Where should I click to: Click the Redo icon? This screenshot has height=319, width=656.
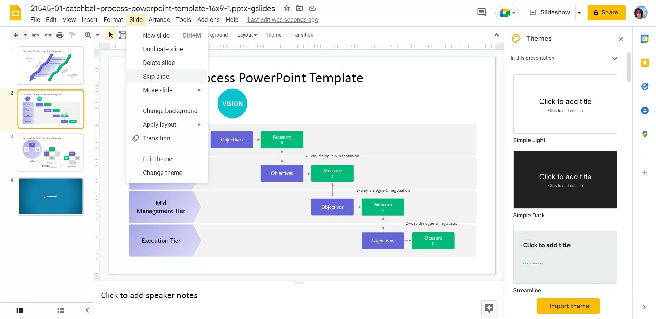click(48, 35)
